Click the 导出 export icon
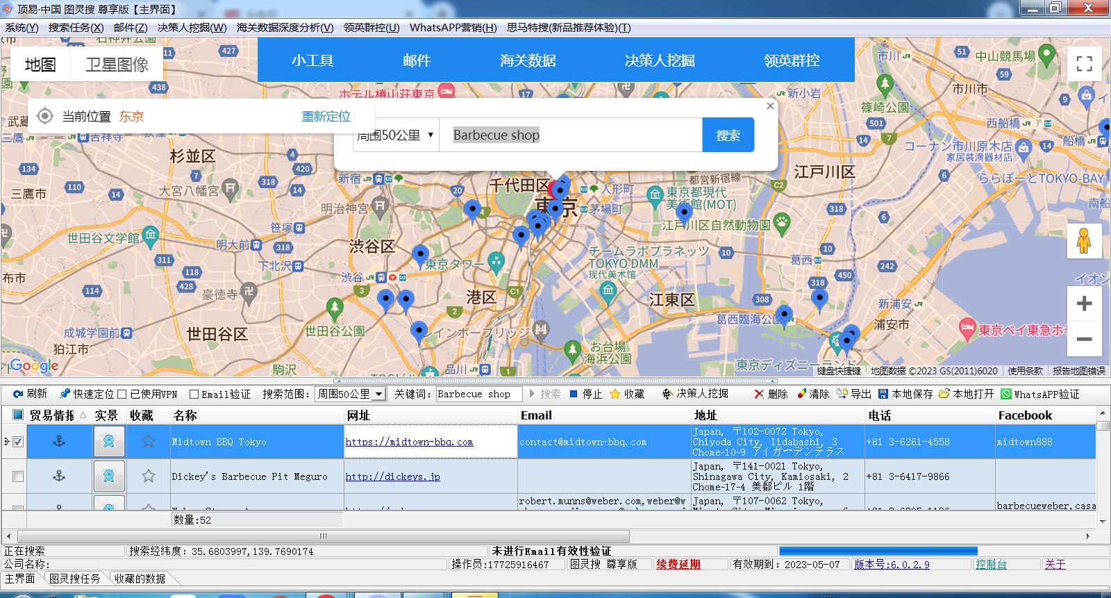Image resolution: width=1111 pixels, height=598 pixels. tap(842, 394)
